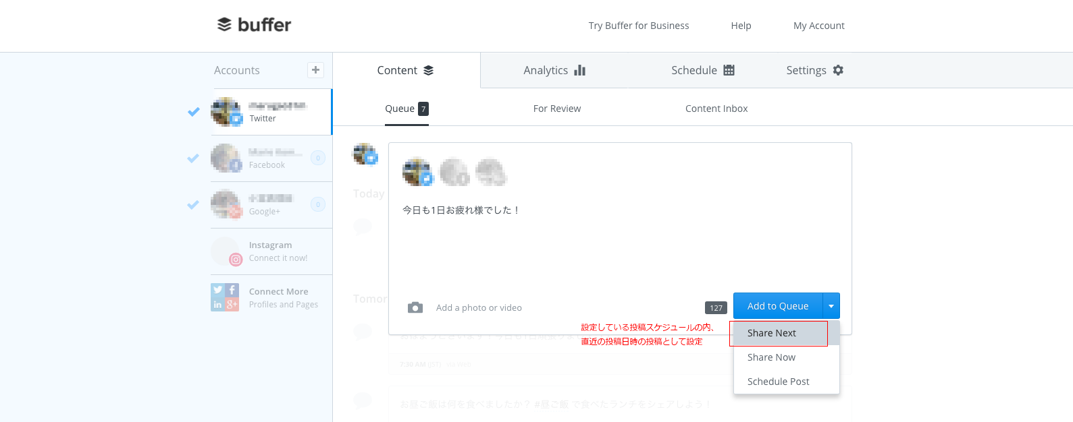This screenshot has height=422, width=1073.
Task: Click the 127 character counter
Action: coord(716,307)
